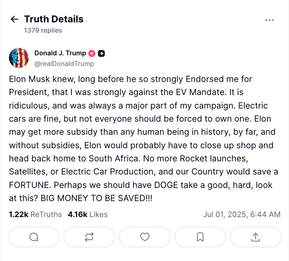Image resolution: width=289 pixels, height=261 pixels.
Task: View the 1.22k ReTruths list
Action: [x=35, y=214]
